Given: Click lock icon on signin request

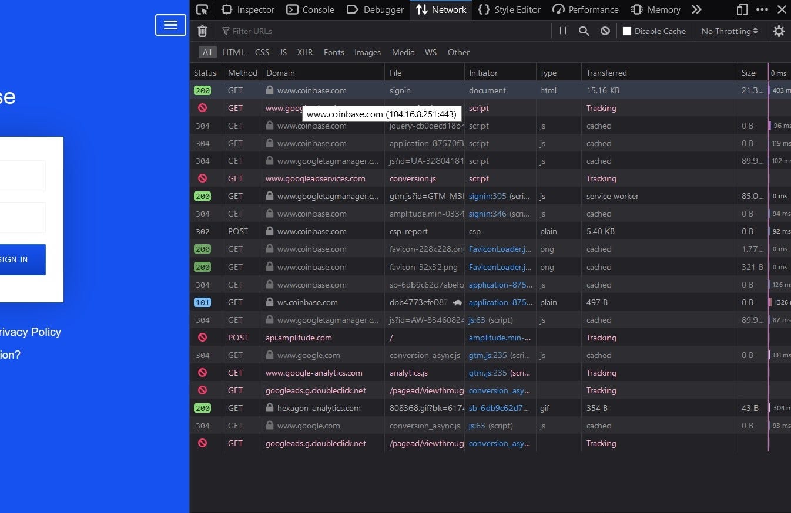Looking at the screenshot, I should tap(270, 90).
